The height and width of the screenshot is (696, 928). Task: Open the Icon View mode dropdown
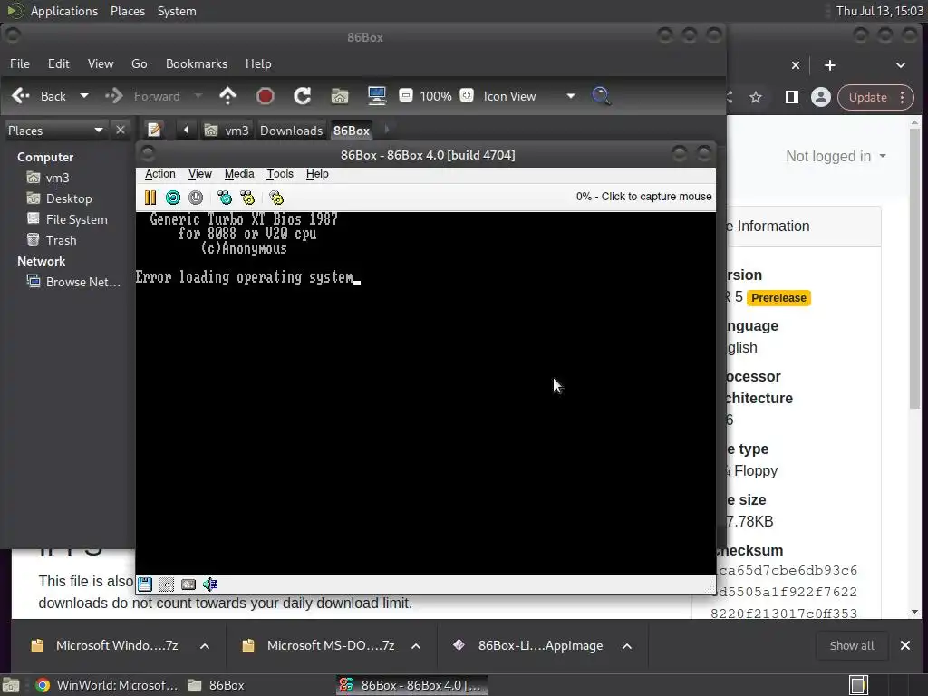click(571, 96)
